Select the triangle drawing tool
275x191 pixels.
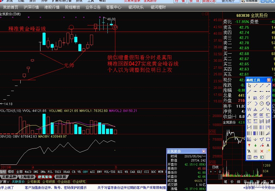click(262, 139)
